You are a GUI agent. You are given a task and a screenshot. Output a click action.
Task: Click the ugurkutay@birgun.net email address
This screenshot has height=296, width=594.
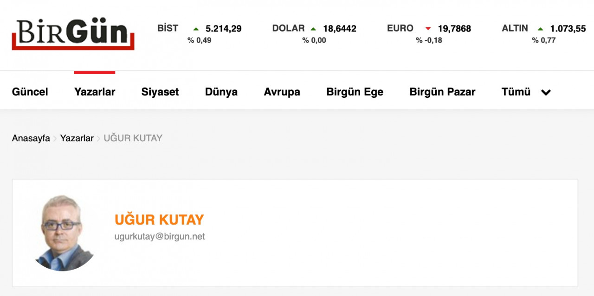point(160,236)
